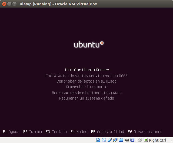Click the USB devices status icon
Screen dimensions: 173x143
[110, 140]
